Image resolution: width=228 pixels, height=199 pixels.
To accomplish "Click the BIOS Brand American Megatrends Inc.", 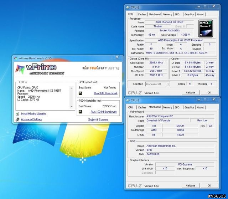I will [180, 146].
